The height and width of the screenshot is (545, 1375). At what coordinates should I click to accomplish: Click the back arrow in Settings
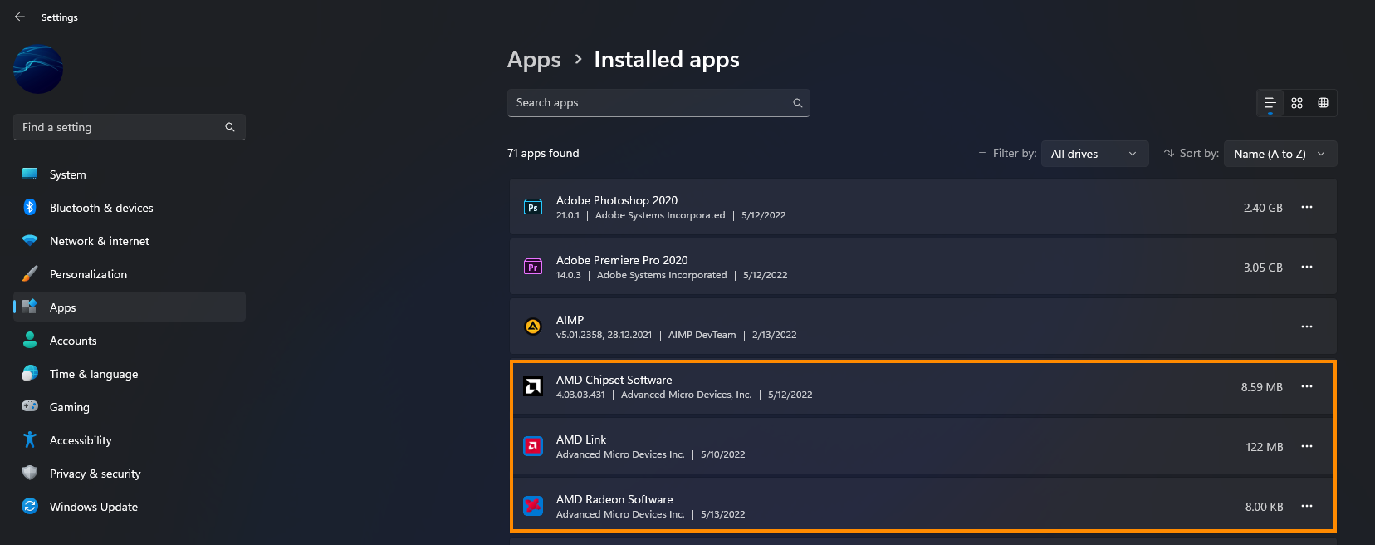20,17
